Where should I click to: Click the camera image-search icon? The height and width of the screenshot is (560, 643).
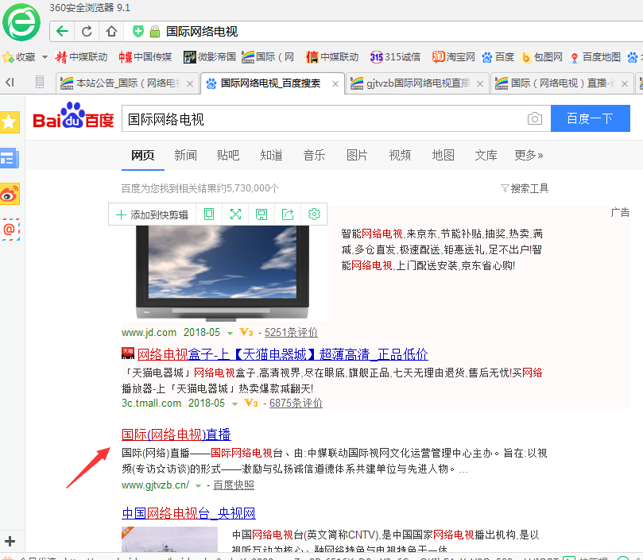535,119
